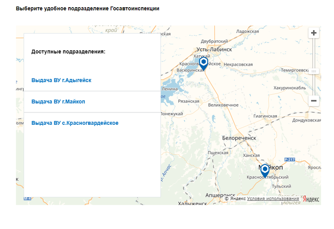Click the Великовечное label on the map
Viewport: 334px width, 229px height.
[x=223, y=105]
